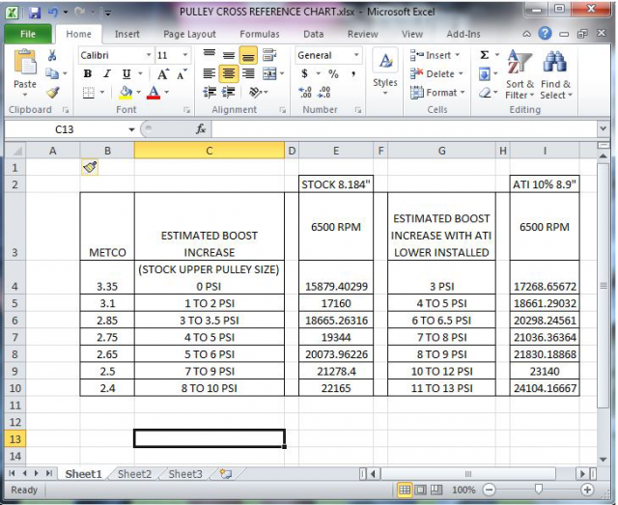This screenshot has width=618, height=505.
Task: Click the AutoSum sigma icon
Action: pyautogui.click(x=484, y=56)
